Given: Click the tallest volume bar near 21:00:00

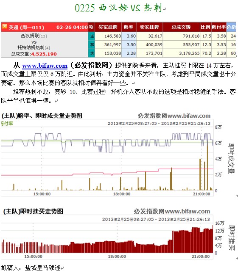Looking at the screenshot, I should click(207, 166).
